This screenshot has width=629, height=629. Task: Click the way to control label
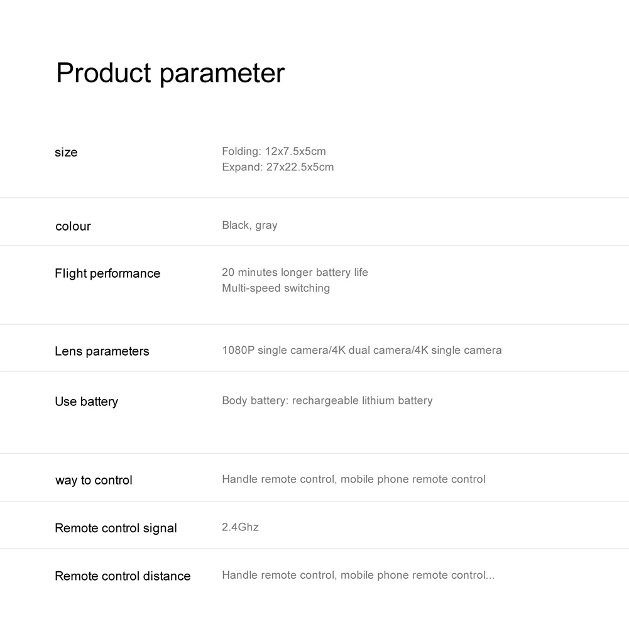click(x=94, y=481)
